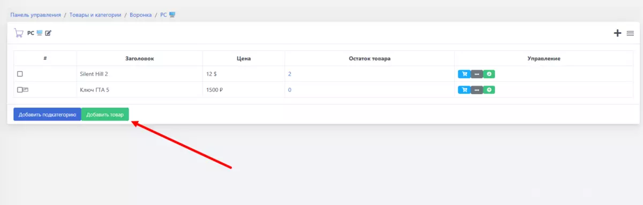Open stock value 0 for Ключ ГТА 5
643x205 pixels.
pos(289,90)
